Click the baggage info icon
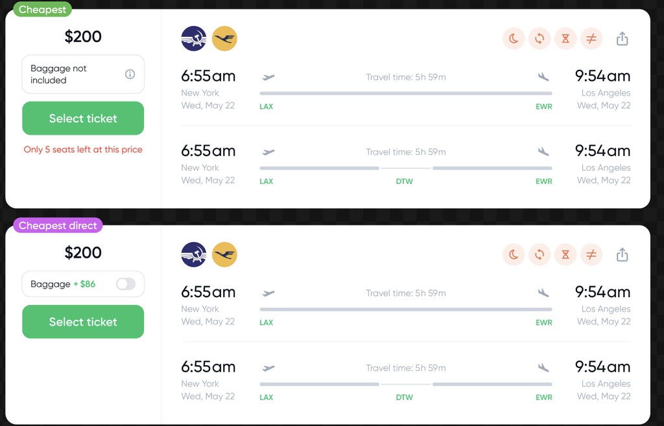This screenshot has width=664, height=426. pyautogui.click(x=130, y=74)
